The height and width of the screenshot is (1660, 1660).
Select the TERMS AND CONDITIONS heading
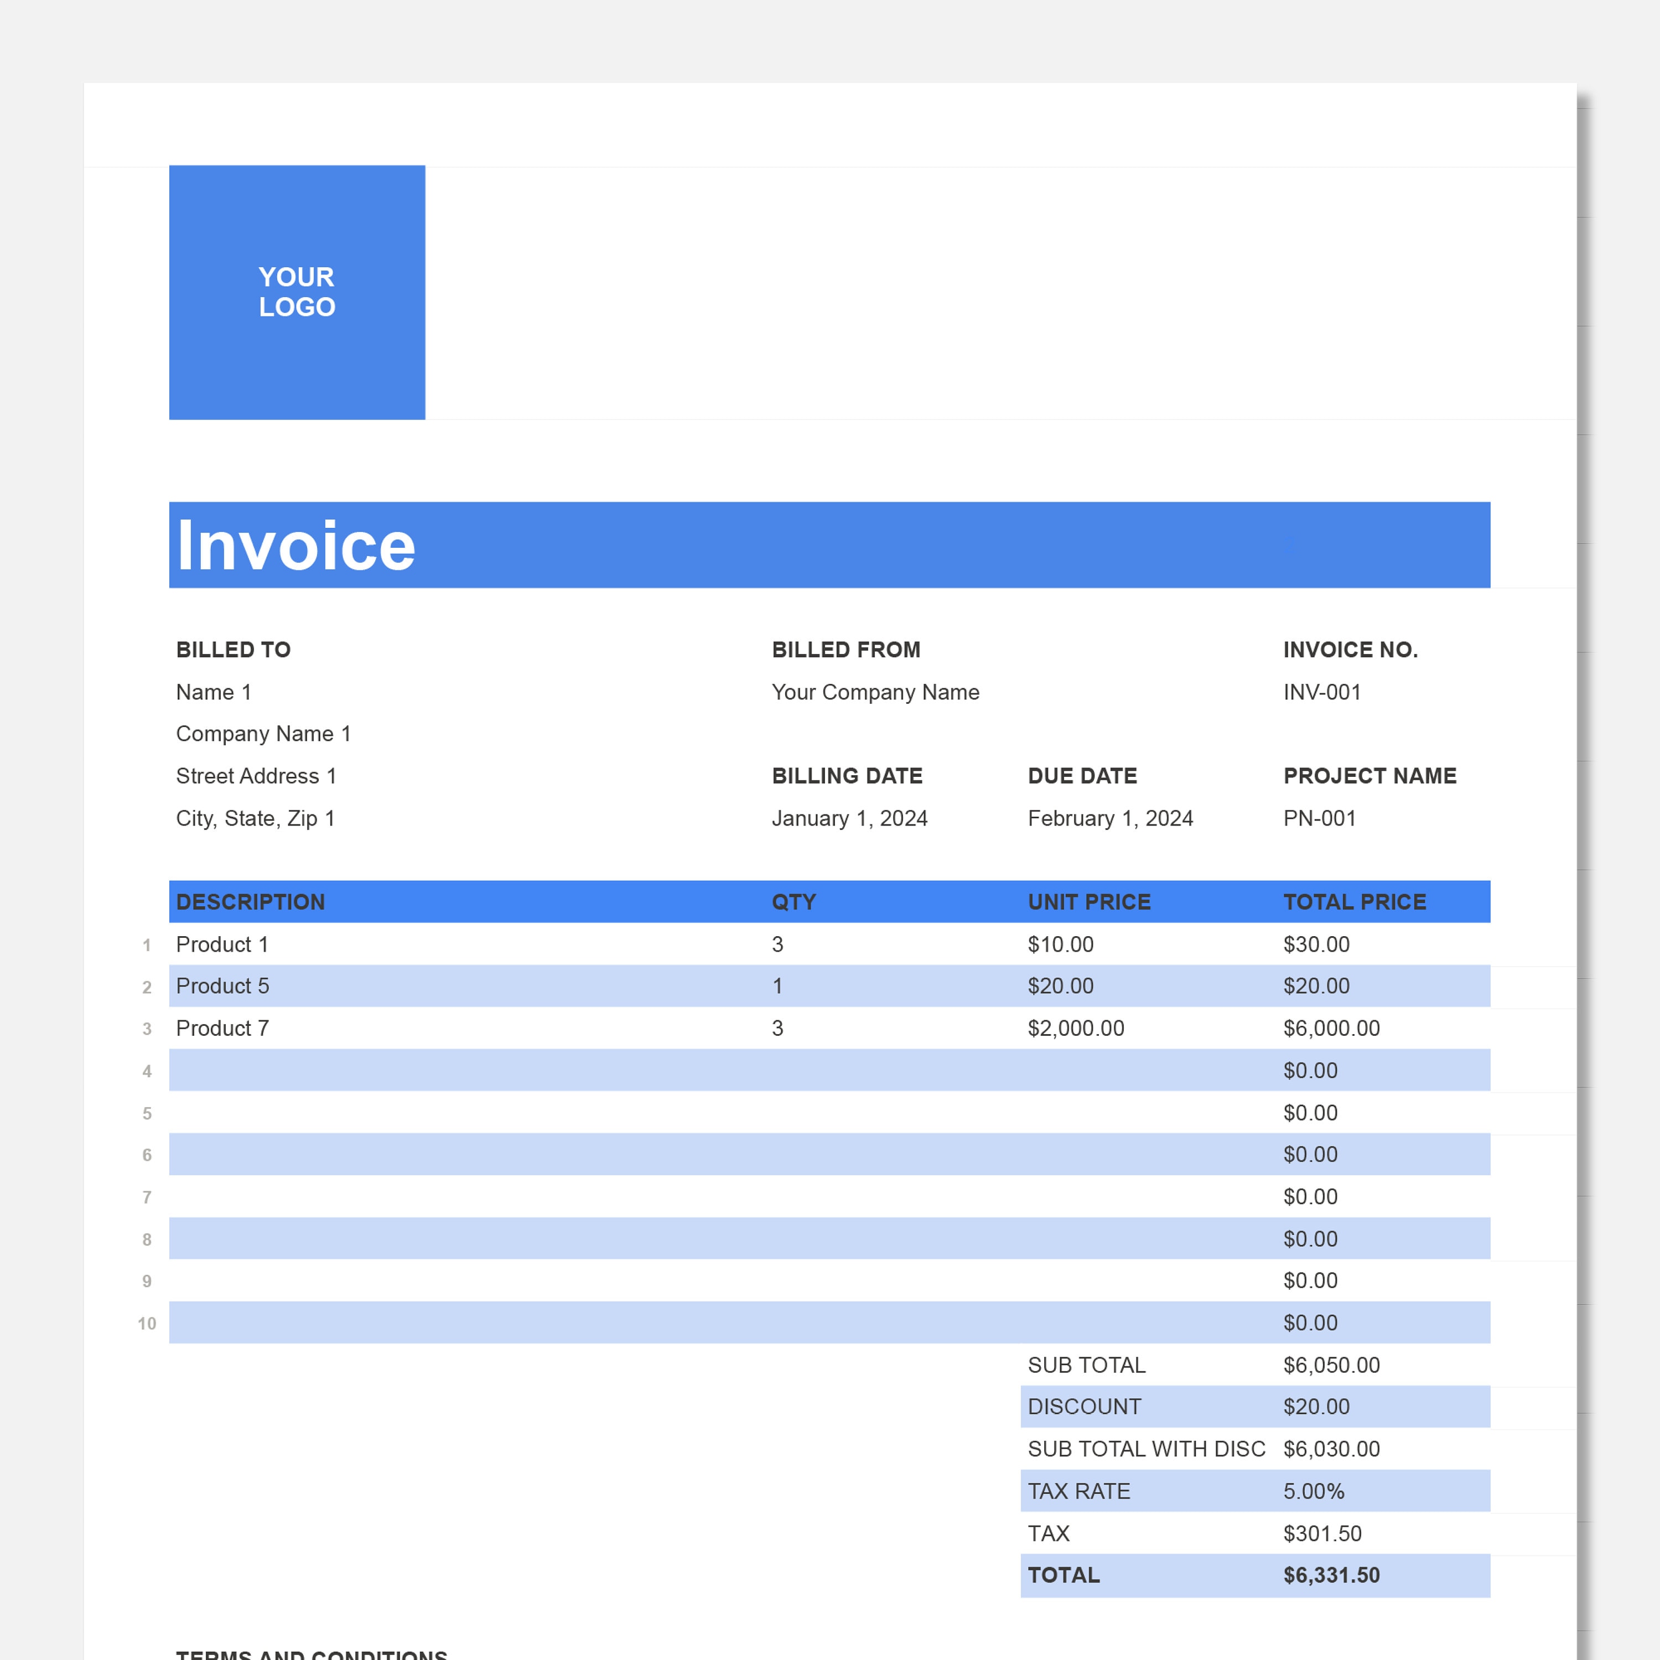[x=311, y=1654]
